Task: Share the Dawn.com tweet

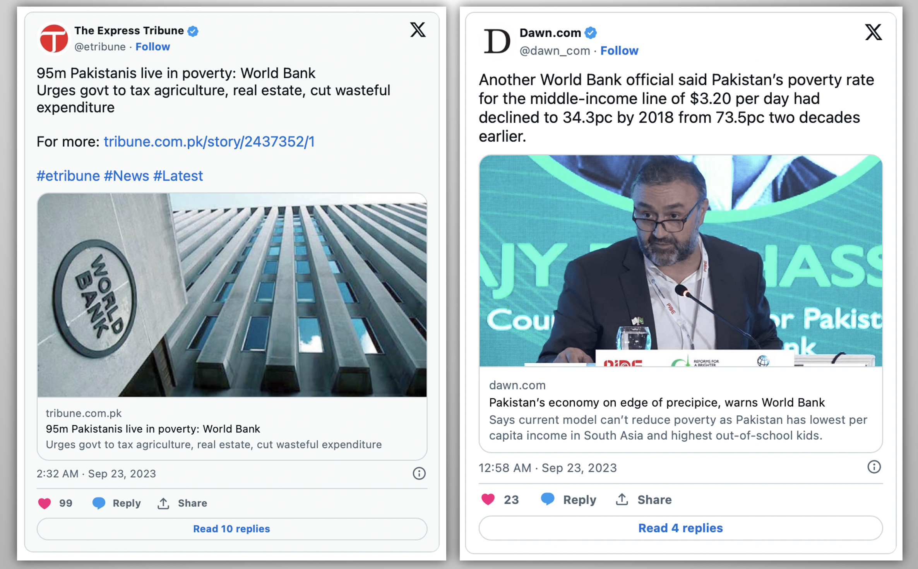Action: (x=644, y=500)
